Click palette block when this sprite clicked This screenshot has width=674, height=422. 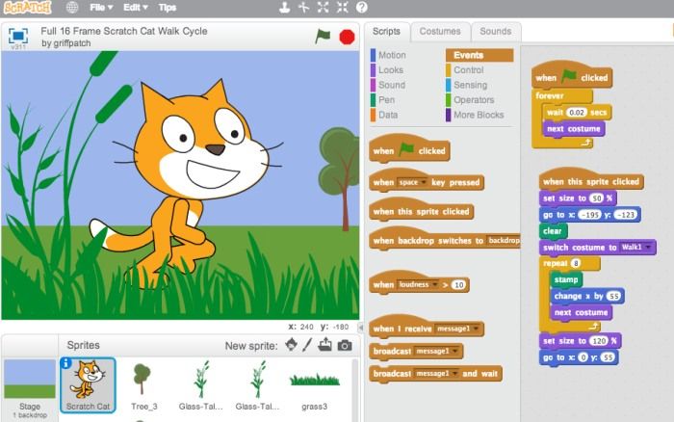(421, 210)
